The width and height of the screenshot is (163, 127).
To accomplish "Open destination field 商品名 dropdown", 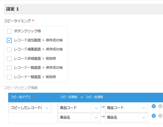I will pyautogui.click(x=126, y=117).
